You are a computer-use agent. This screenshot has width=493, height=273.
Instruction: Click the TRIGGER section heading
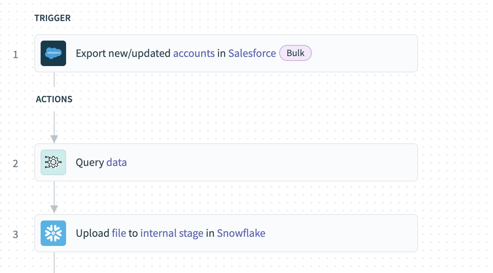click(53, 18)
